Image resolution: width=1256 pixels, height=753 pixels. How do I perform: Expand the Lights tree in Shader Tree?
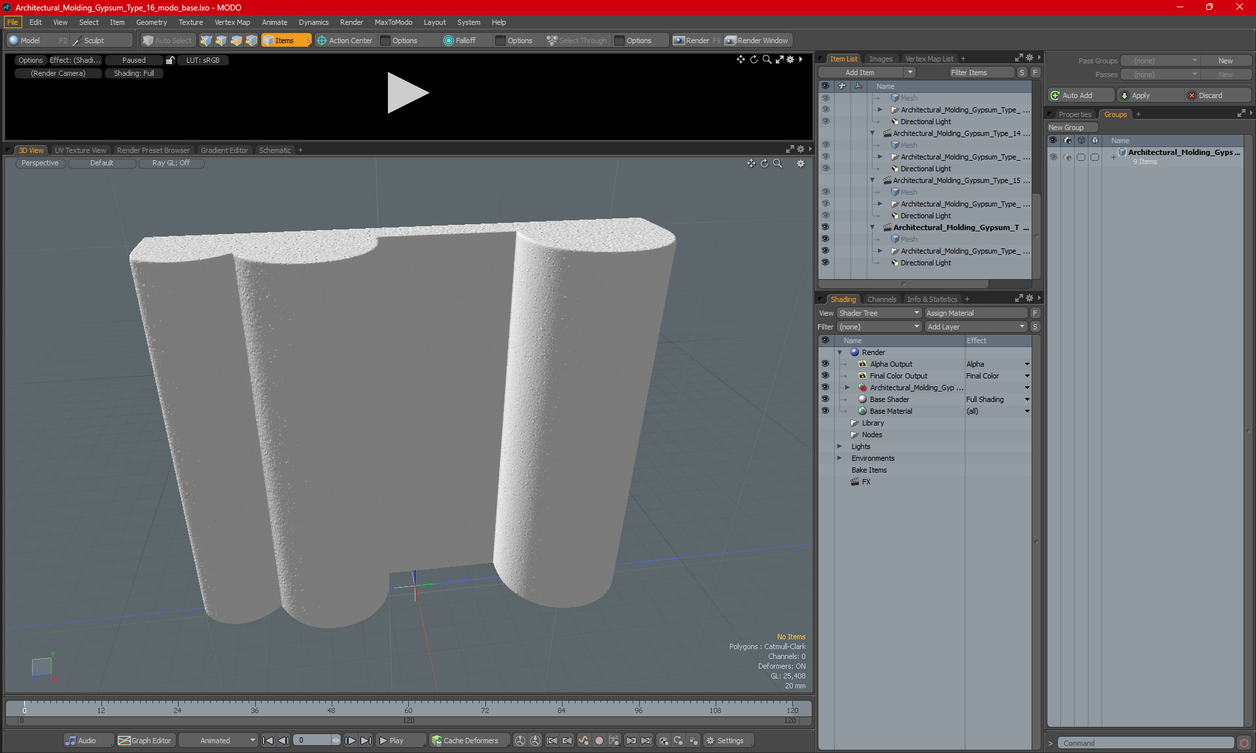(x=839, y=446)
